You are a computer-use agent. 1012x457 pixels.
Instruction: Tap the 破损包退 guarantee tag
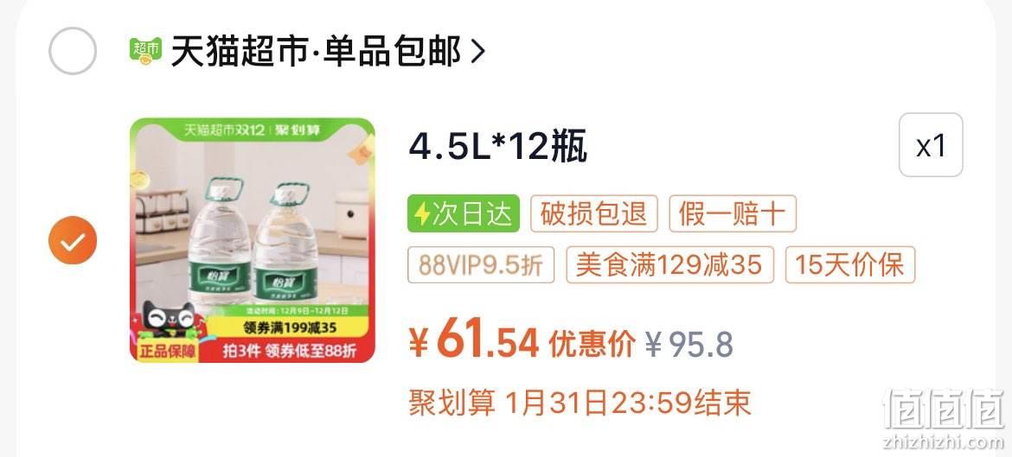coord(593,213)
